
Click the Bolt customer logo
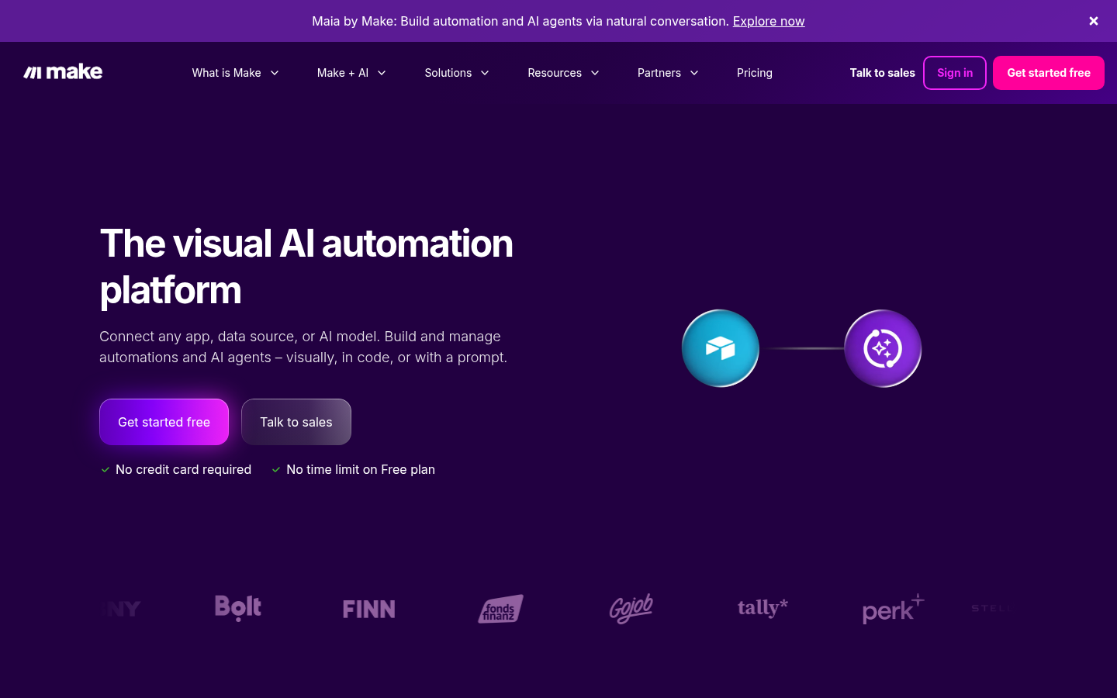(x=238, y=608)
